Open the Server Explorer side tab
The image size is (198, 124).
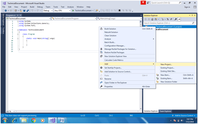pyautogui.click(x=3, y=20)
